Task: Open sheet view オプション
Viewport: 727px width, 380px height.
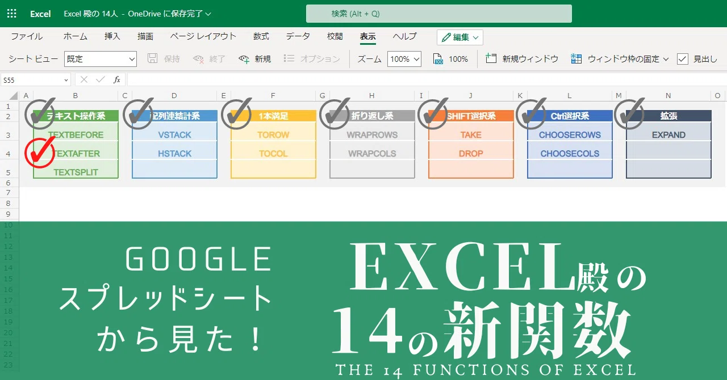Action: [x=311, y=59]
